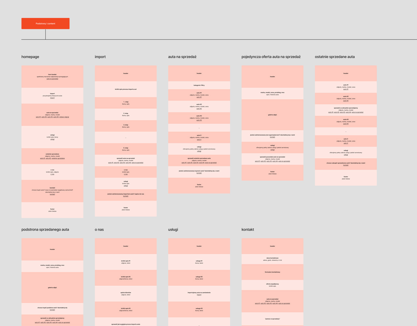Open the "zobacz więcej" link on homepage
The height and width of the screenshot is (326, 417).
coord(64,117)
